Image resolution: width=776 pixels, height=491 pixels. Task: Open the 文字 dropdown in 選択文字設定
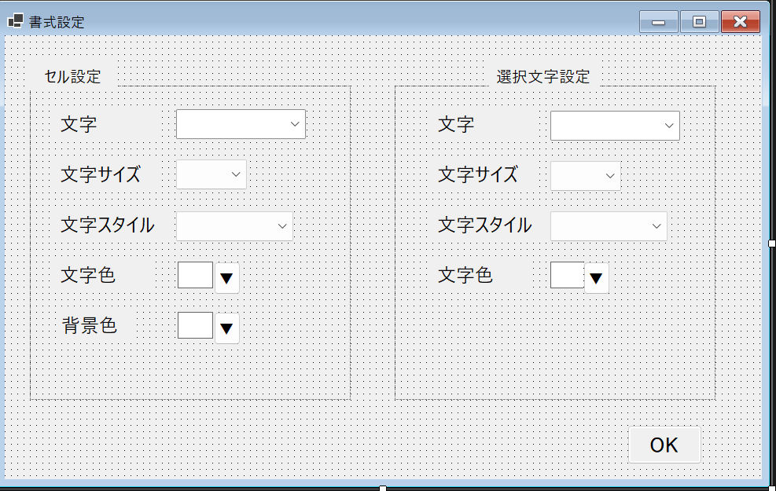[615, 126]
